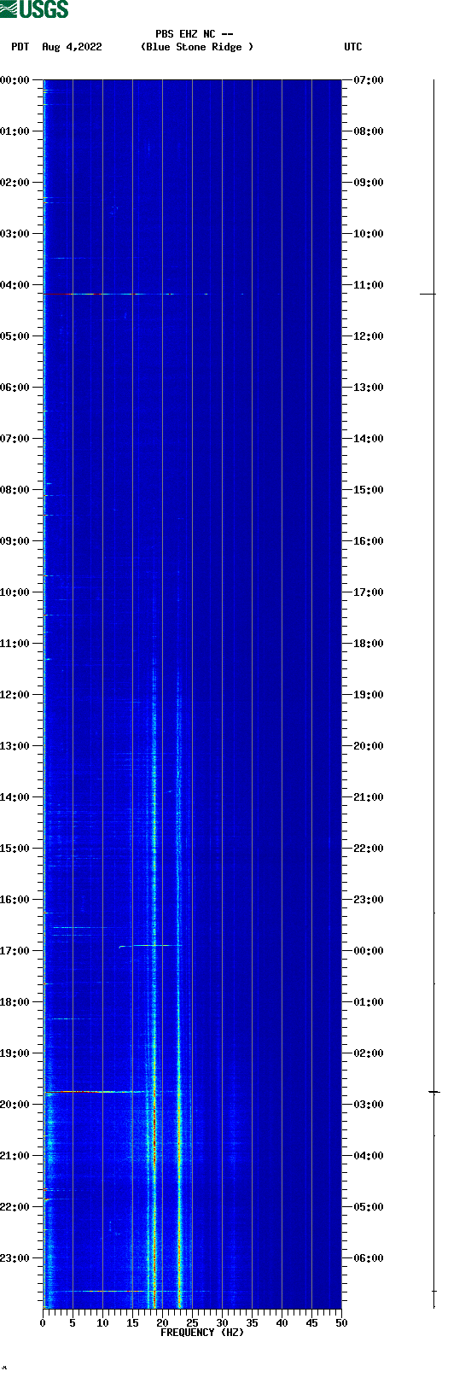
Task: Click frequency axis tick label '10'
Action: [102, 1323]
